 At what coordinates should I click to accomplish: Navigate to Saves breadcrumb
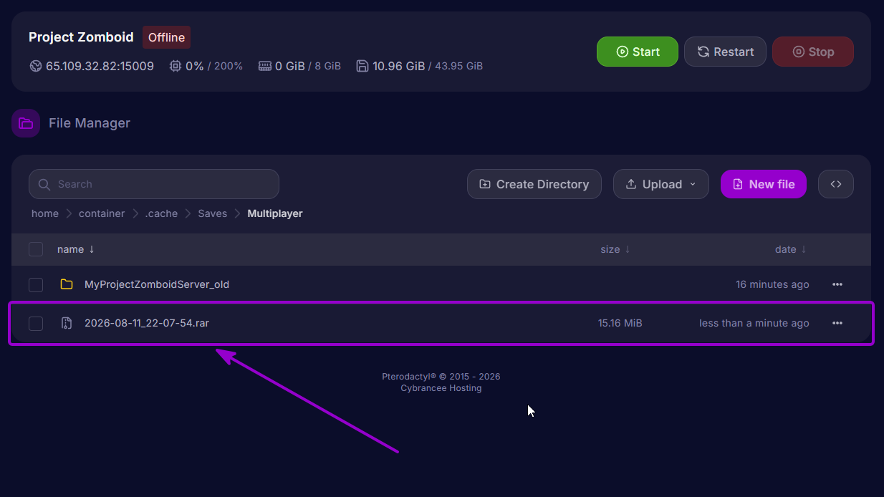(212, 213)
